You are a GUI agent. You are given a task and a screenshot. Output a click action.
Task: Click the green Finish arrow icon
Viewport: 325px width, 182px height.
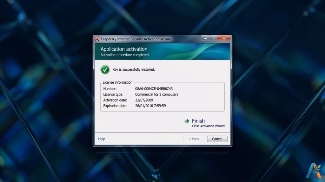[187, 121]
